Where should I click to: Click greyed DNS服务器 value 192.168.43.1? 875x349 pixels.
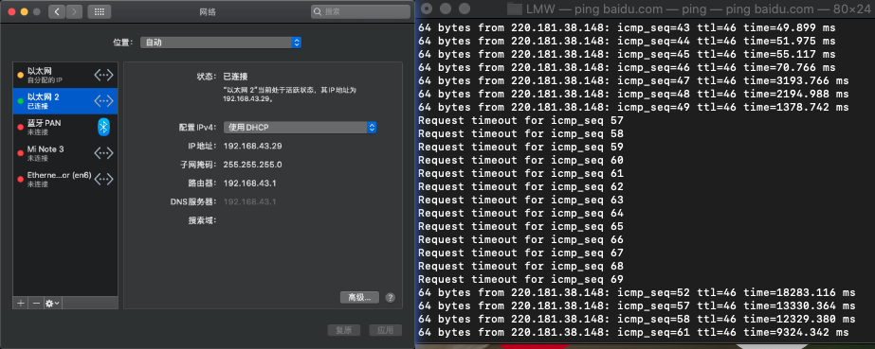click(250, 201)
